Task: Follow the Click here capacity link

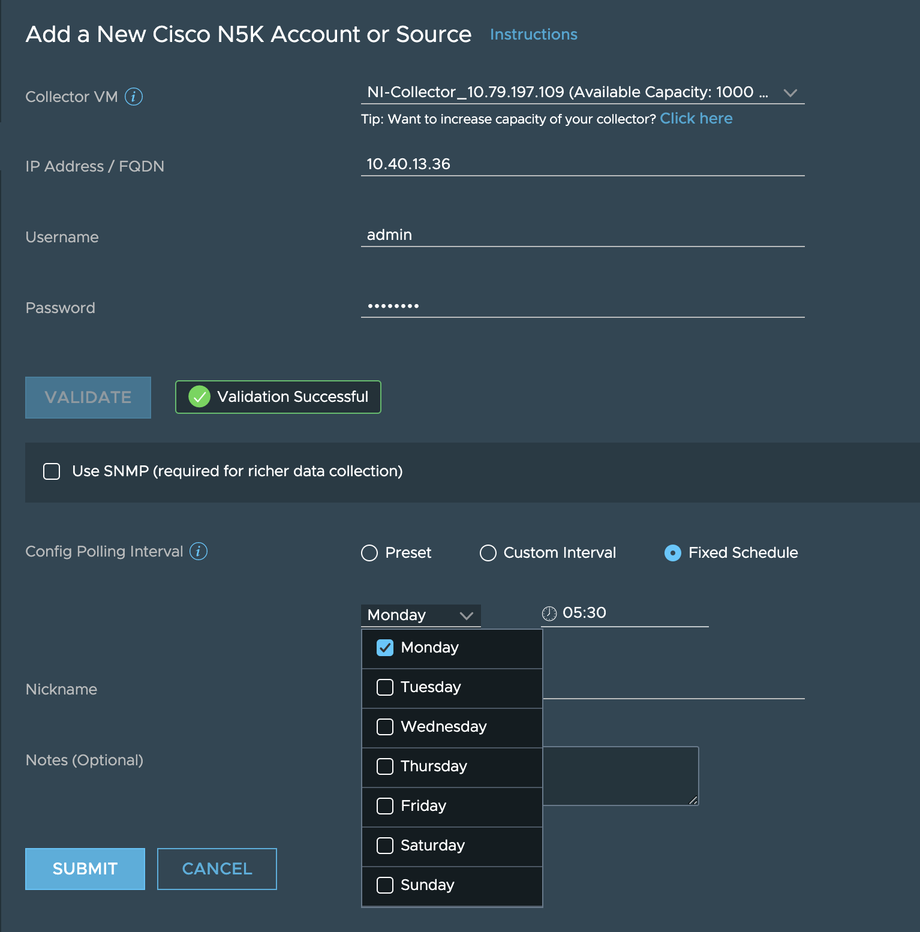Action: (696, 119)
